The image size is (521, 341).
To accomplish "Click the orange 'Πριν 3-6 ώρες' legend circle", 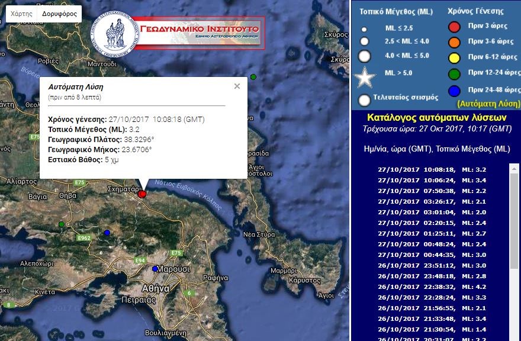I will (x=454, y=42).
